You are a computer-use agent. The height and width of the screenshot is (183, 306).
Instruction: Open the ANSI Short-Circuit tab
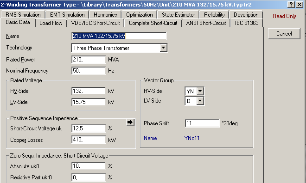[206, 23]
